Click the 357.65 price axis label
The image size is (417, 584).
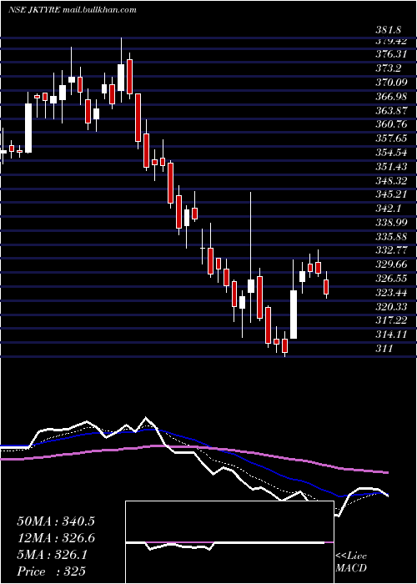pos(391,138)
